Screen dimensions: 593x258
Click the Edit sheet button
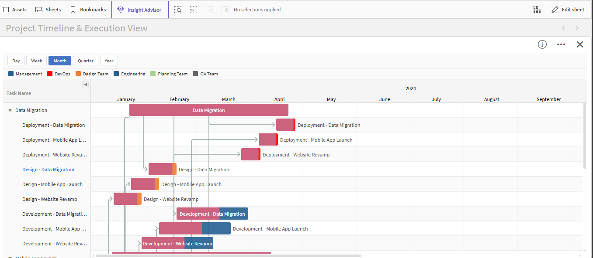click(x=568, y=10)
